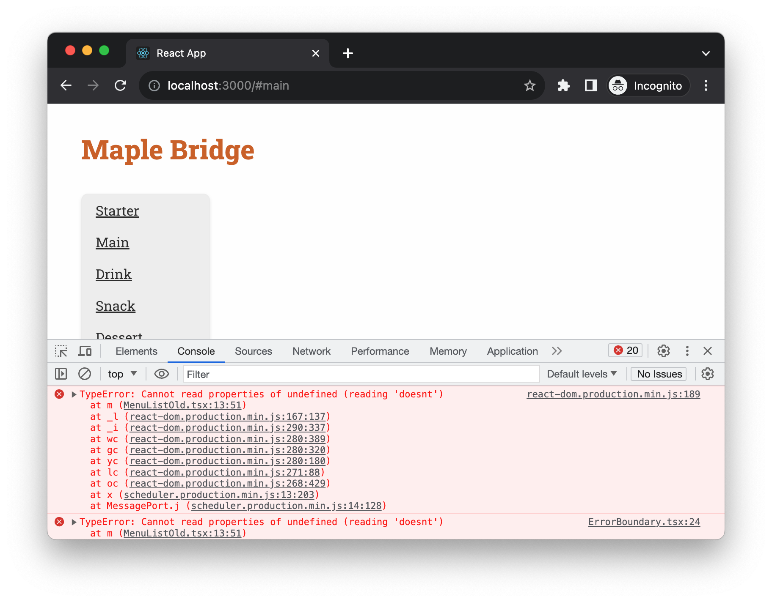772x602 pixels.
Task: Click the Starter menu link
Action: tap(117, 211)
